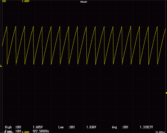Viewport: 167px width, 133px height.
Task: Click the 1.036V Low value
Action: coord(91,127)
